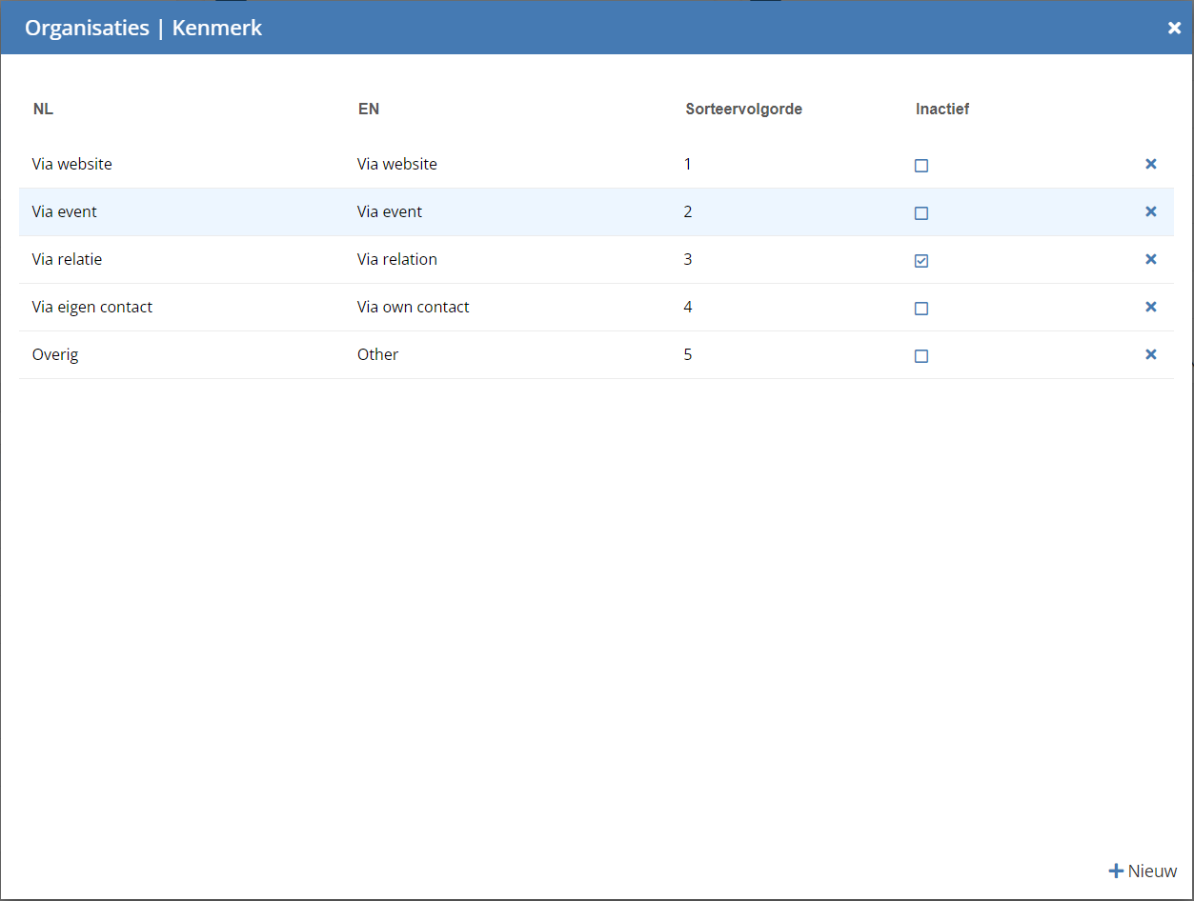Edit the English translation 'Other'
The width and height of the screenshot is (1194, 901).
pos(377,354)
